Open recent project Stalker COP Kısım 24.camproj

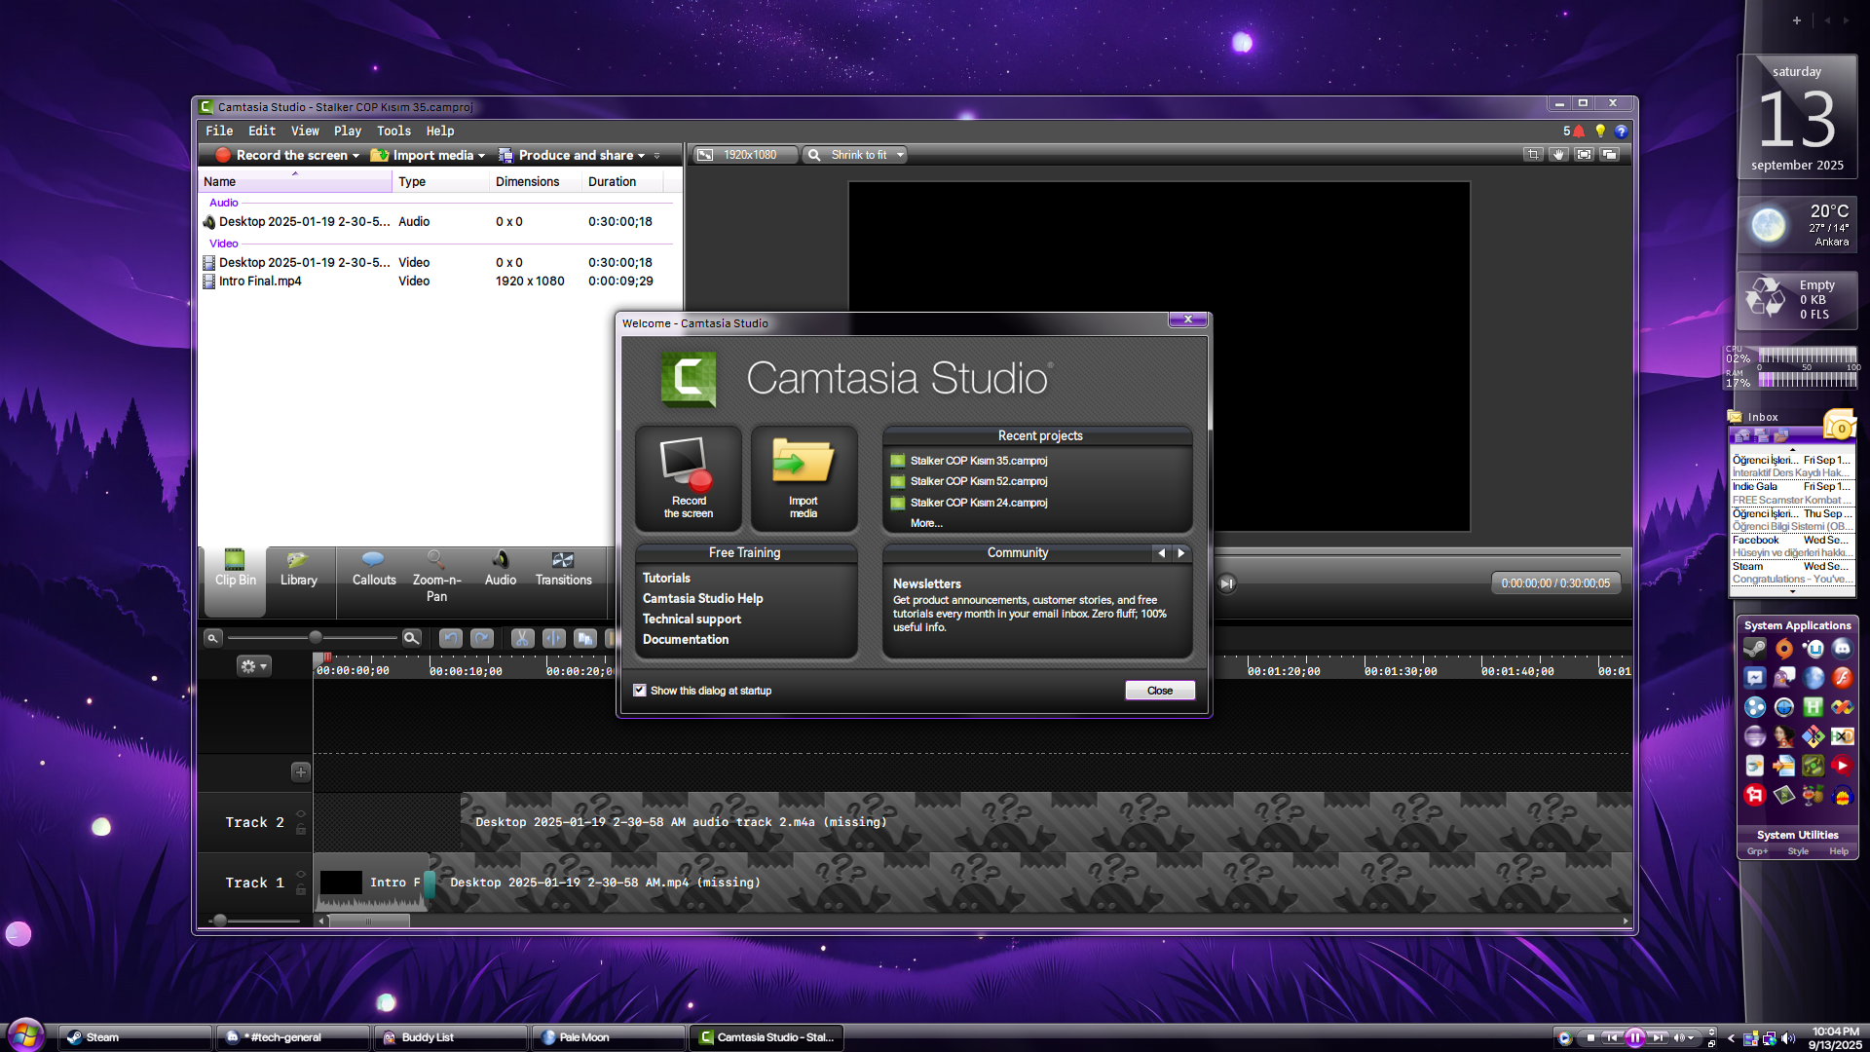click(x=979, y=503)
